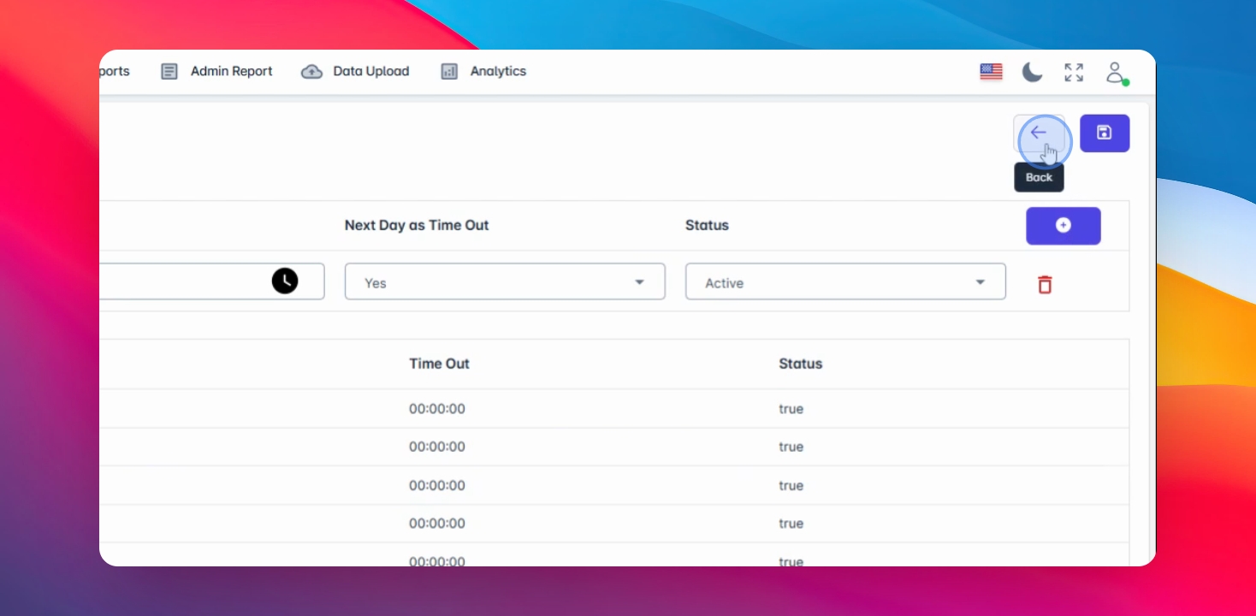Toggle dark mode with the moon icon
Screen dimensions: 1256x616
[x=1033, y=72]
